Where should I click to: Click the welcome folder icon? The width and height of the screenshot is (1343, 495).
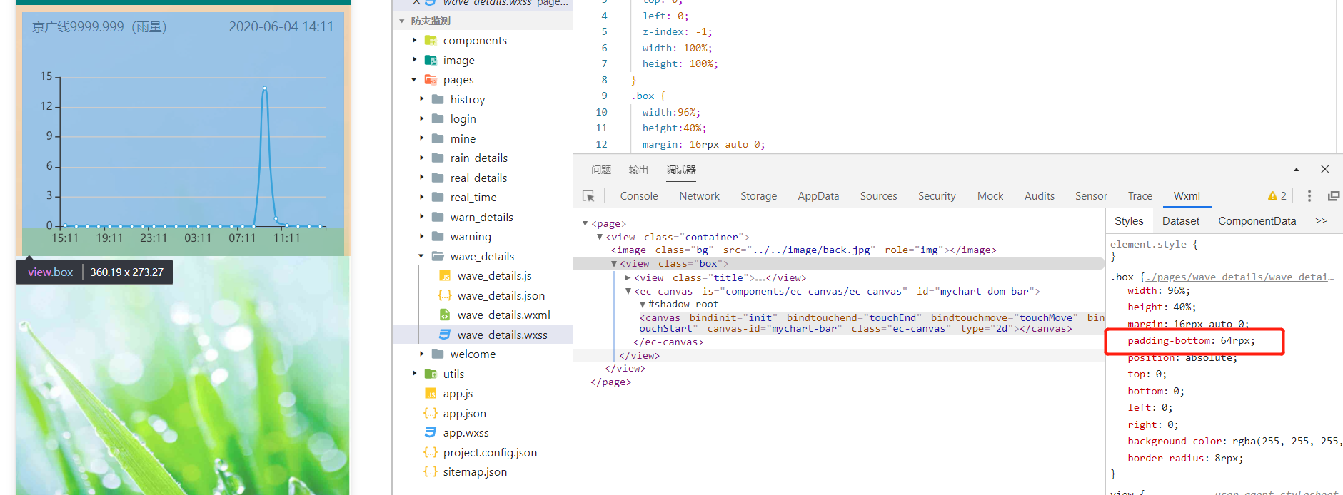coord(438,354)
